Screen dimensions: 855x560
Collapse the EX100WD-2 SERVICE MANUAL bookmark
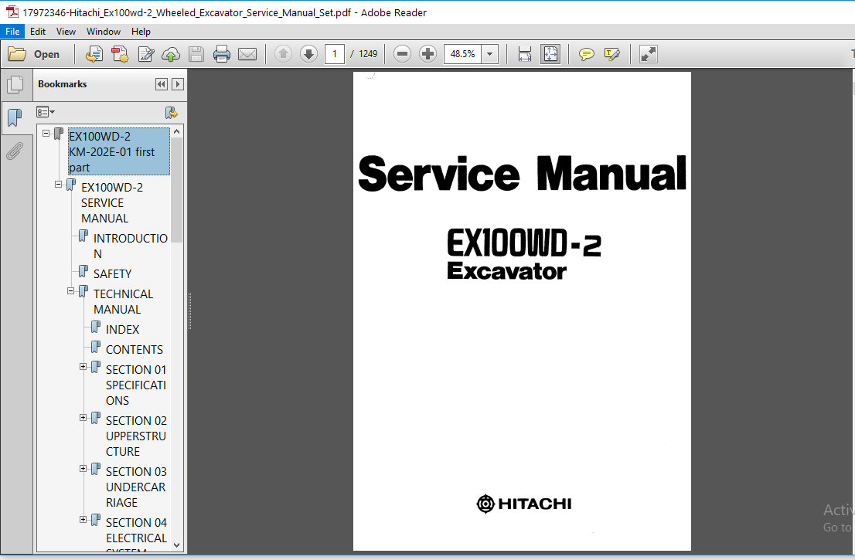coord(58,184)
